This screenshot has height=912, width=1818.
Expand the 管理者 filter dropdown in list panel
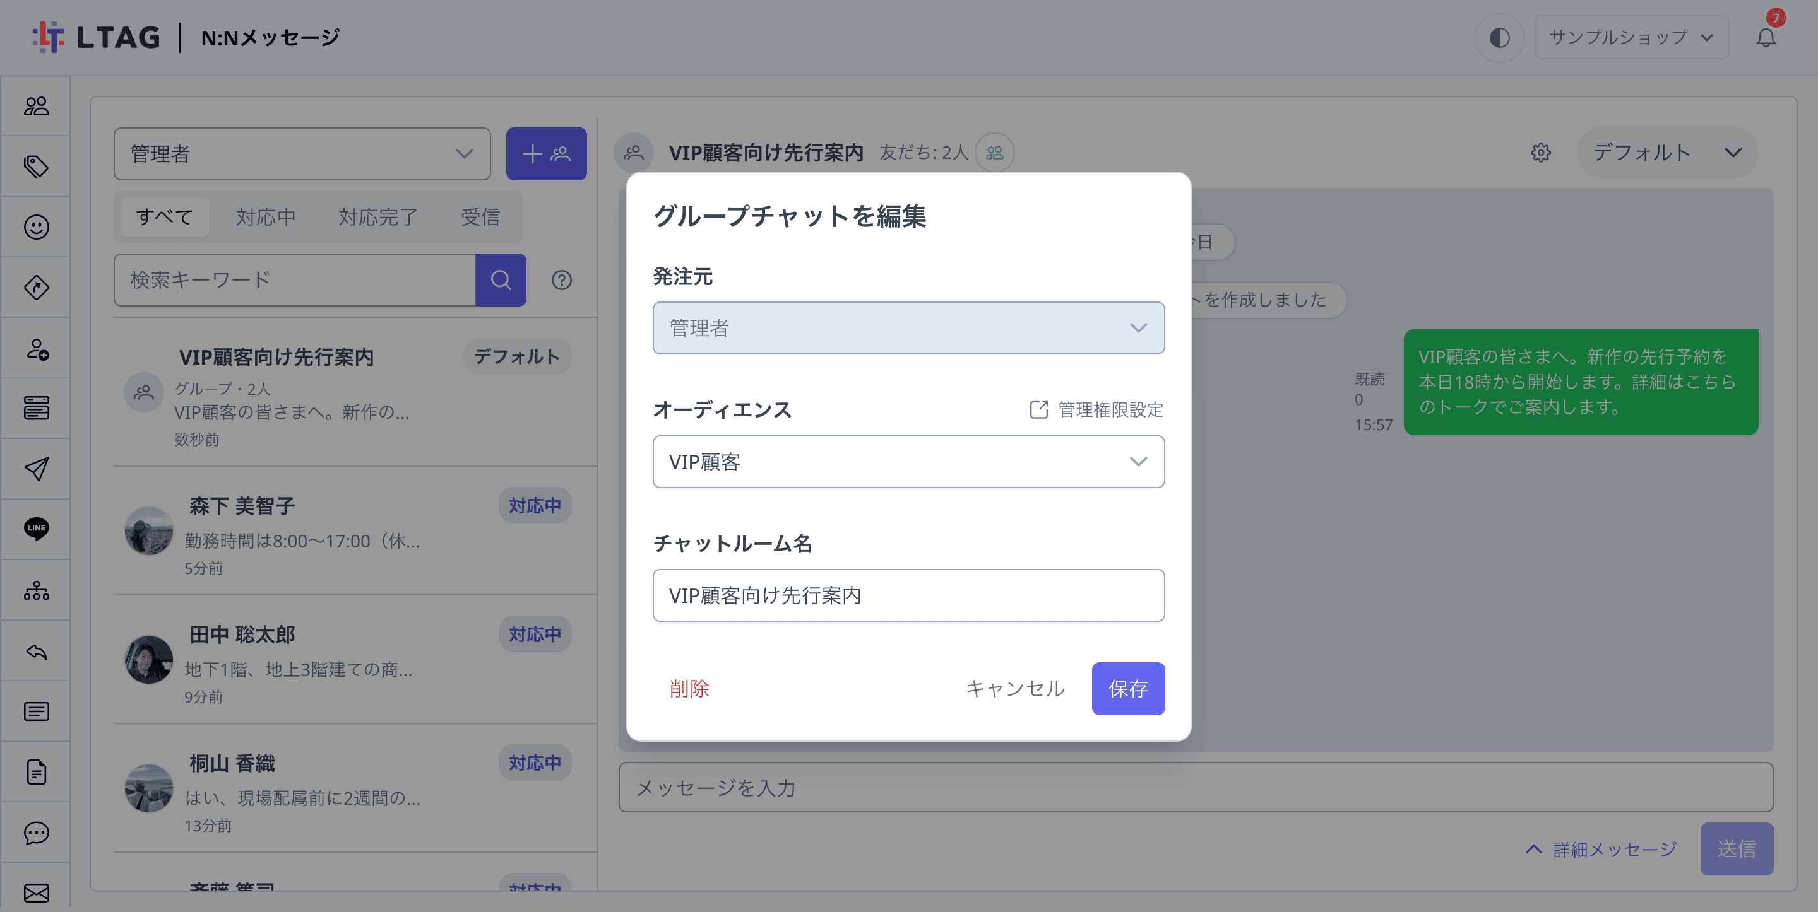302,154
